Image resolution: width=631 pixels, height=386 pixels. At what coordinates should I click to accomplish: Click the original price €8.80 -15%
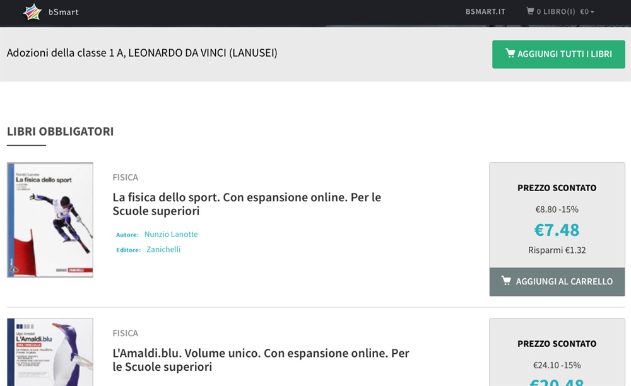(557, 209)
